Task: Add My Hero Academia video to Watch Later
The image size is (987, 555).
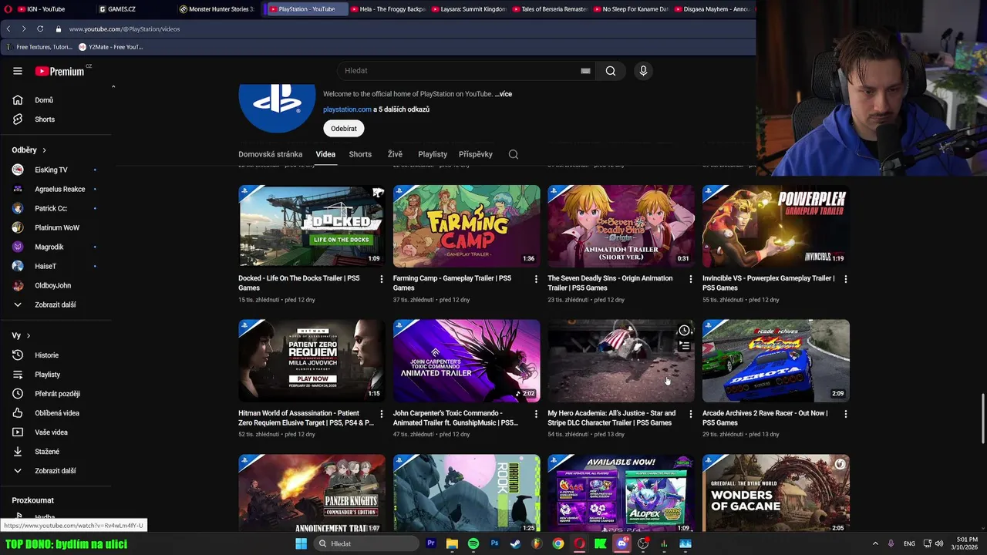Action: click(x=684, y=331)
